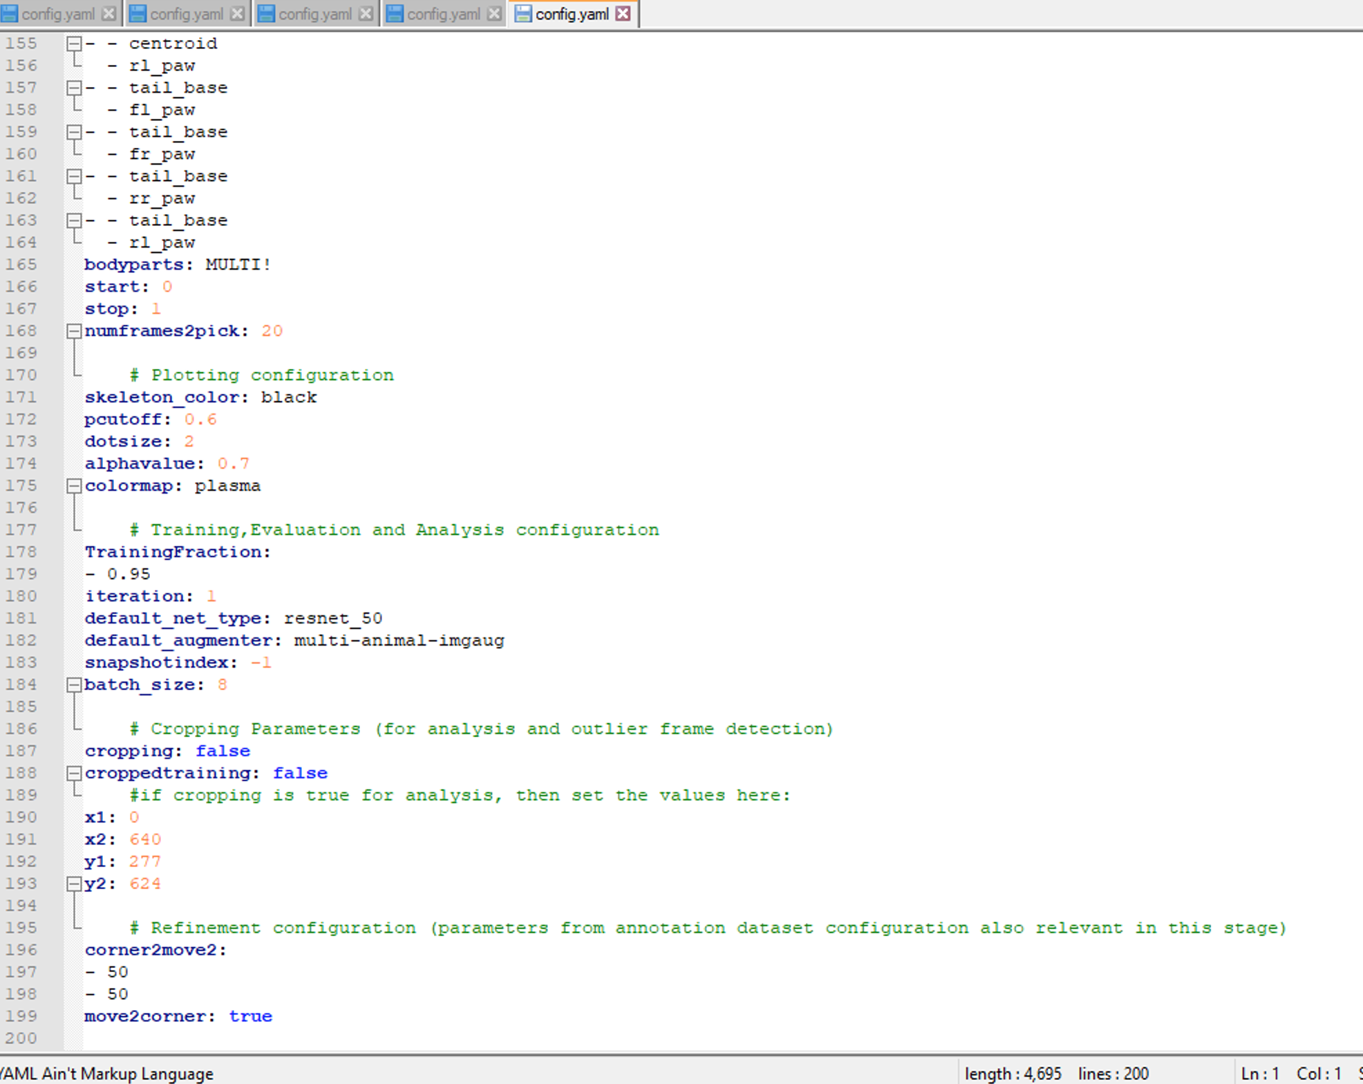
Task: Click the lines : 200 status bar field
Action: click(x=1113, y=1073)
